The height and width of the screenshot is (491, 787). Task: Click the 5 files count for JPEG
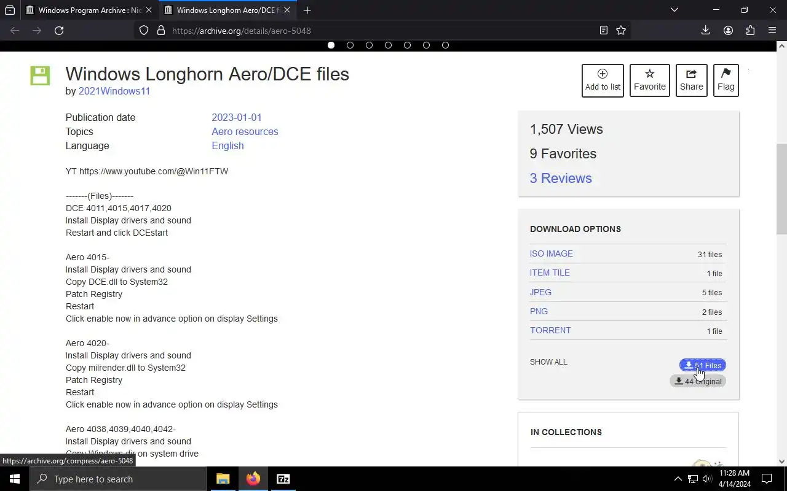click(x=712, y=293)
